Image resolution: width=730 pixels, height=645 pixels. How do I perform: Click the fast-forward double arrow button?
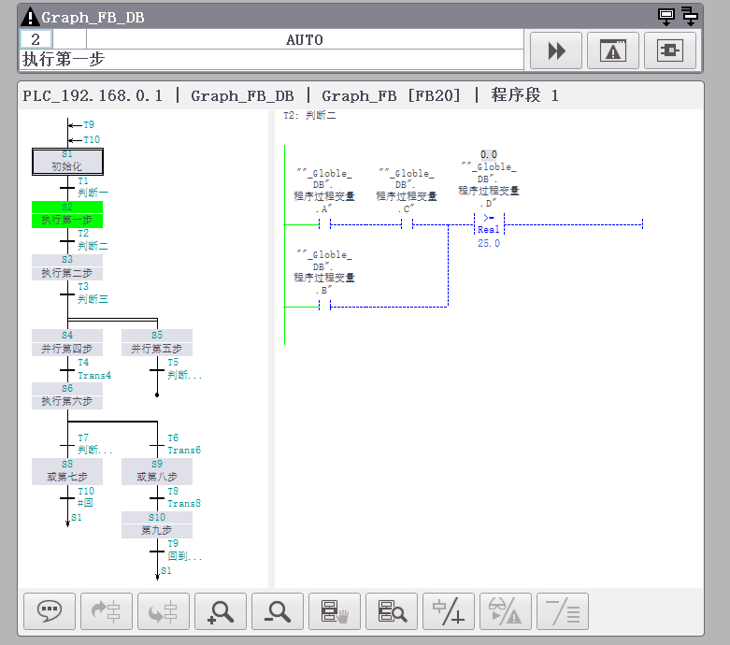(x=556, y=50)
